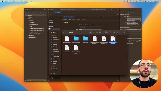Click the Red tag in Finder sidebar
This screenshot has height=91, width=161.
click(x=54, y=74)
